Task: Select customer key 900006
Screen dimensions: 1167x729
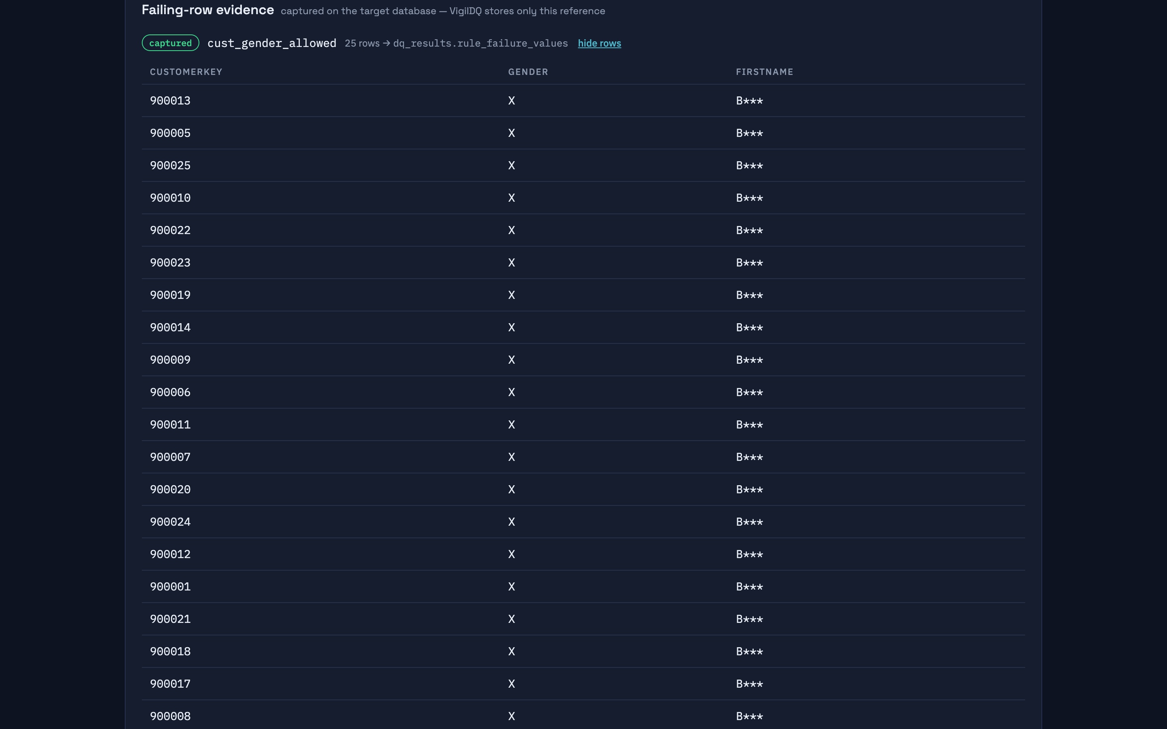Action: 170,392
